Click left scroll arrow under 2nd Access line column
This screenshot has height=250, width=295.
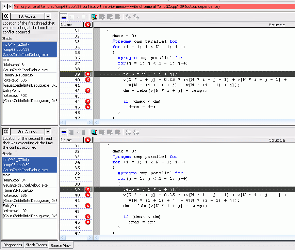click(x=63, y=238)
